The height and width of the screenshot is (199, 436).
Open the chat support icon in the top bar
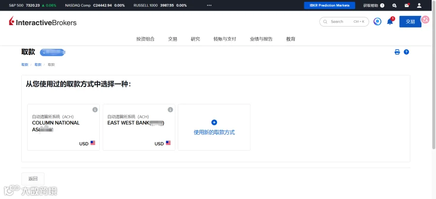pos(394,5)
